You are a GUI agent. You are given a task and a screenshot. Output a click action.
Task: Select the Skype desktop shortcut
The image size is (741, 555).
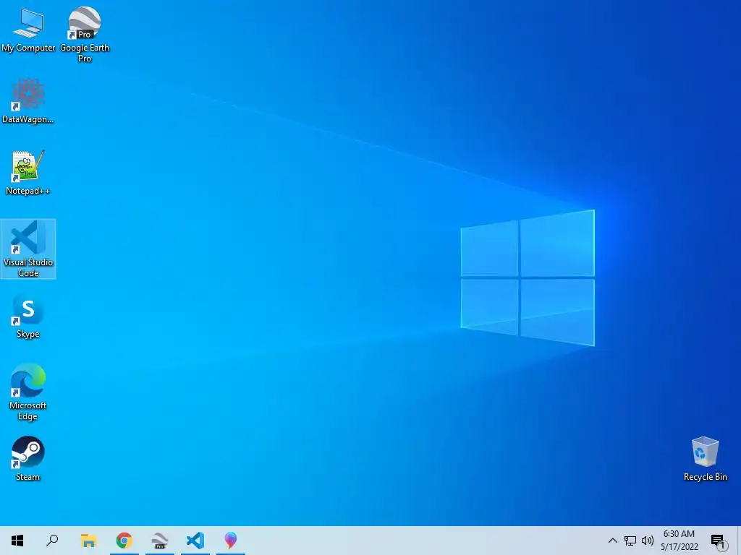pyautogui.click(x=28, y=316)
